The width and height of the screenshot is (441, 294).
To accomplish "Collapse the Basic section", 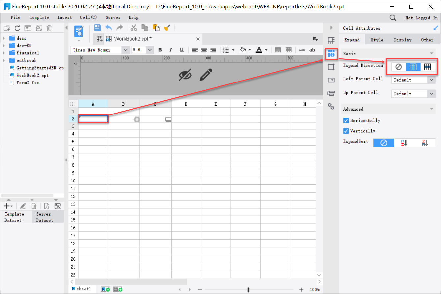I will pyautogui.click(x=431, y=53).
